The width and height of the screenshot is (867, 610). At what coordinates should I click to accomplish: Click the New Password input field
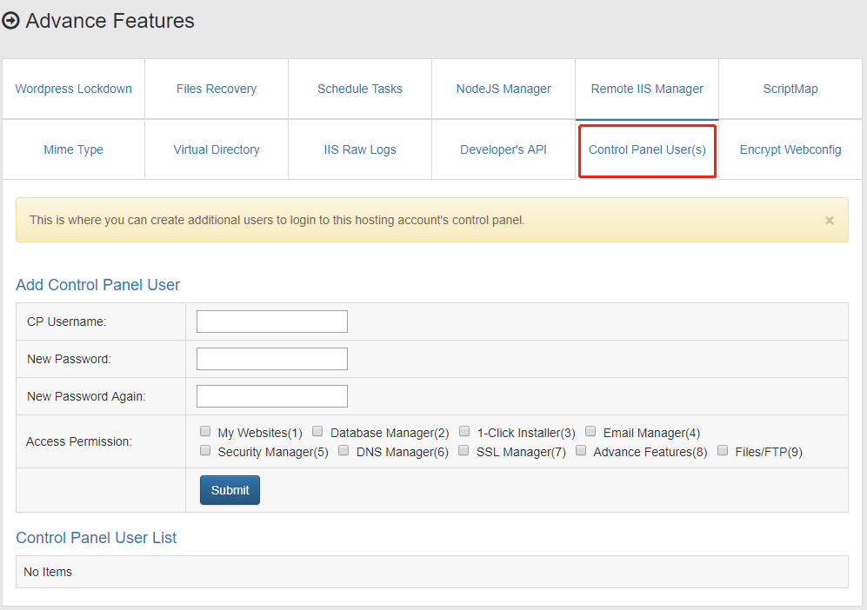(x=271, y=358)
